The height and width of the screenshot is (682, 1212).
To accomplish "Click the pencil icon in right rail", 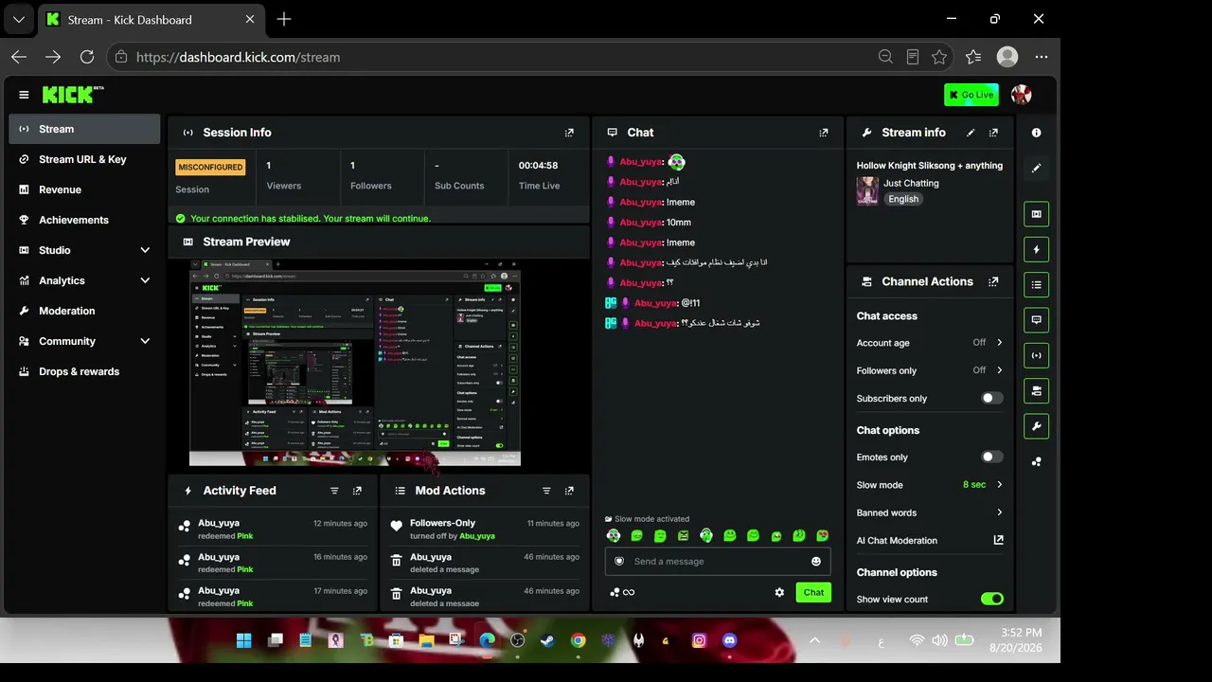I will (1037, 168).
